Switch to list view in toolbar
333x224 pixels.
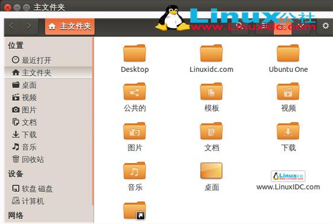265,27
